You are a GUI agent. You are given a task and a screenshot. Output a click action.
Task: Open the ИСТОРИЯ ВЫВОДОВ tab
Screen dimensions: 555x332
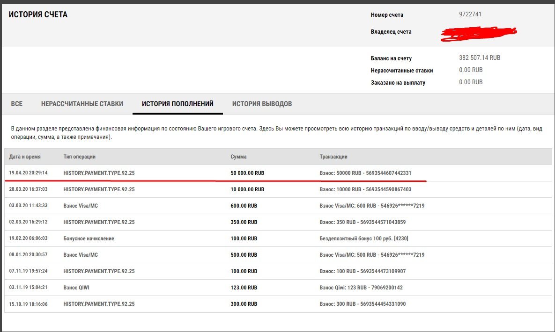pyautogui.click(x=262, y=104)
